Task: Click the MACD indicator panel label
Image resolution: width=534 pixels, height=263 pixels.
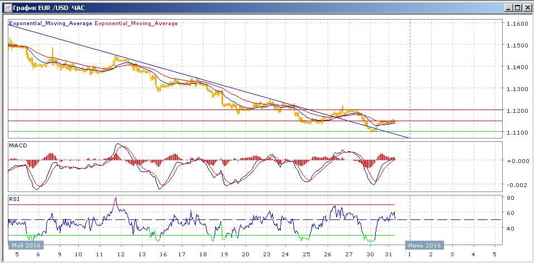Action: coord(17,146)
